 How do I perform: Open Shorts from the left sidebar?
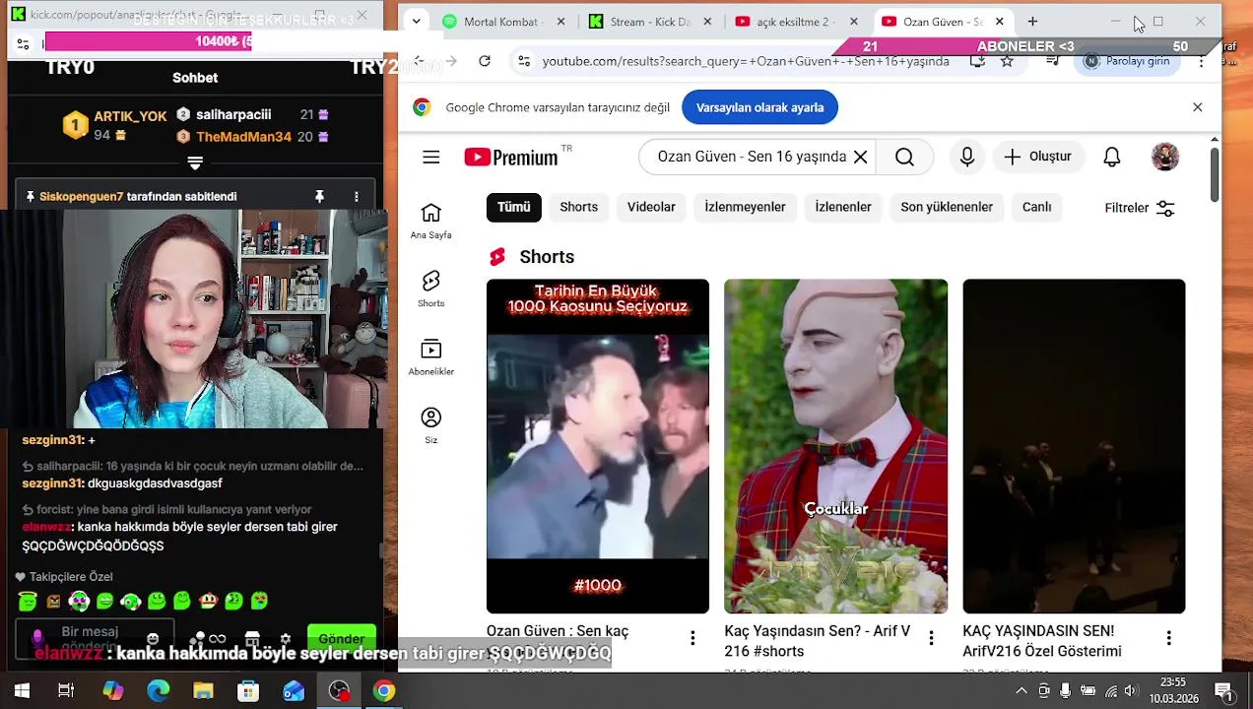click(x=430, y=290)
